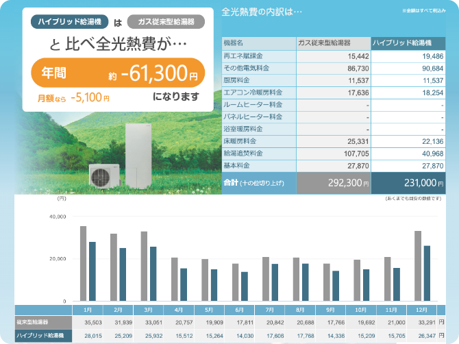Click the 292,300円 total cell

(x=334, y=183)
